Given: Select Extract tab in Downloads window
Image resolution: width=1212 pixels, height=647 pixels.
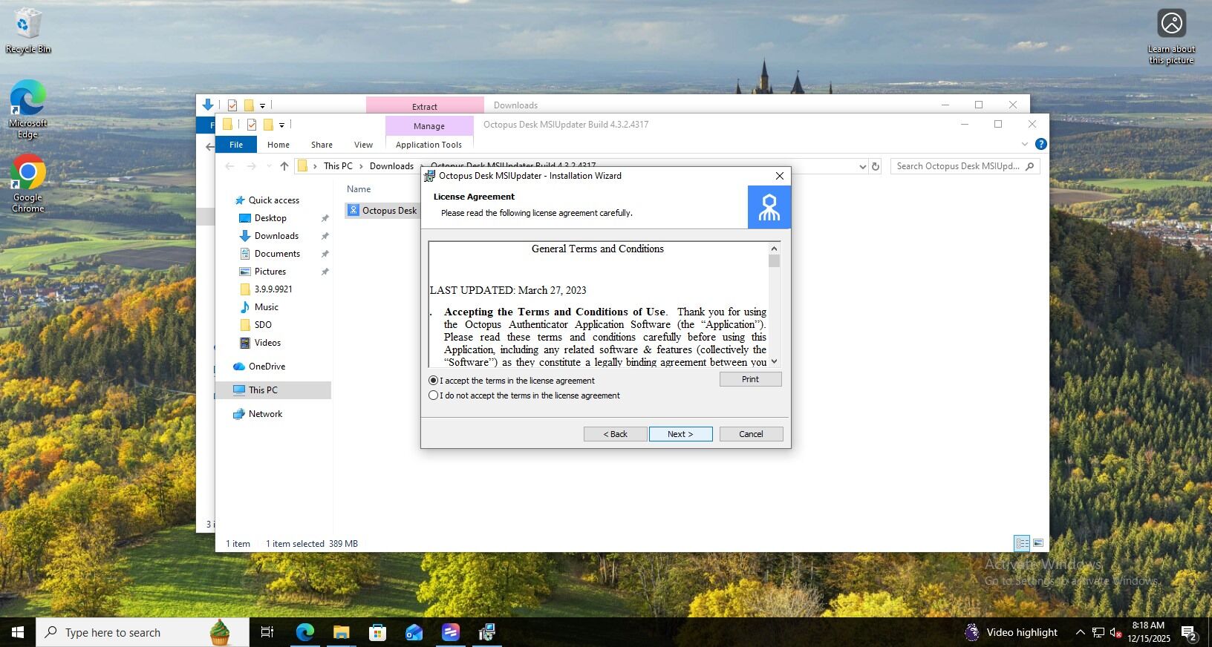Looking at the screenshot, I should (x=425, y=106).
